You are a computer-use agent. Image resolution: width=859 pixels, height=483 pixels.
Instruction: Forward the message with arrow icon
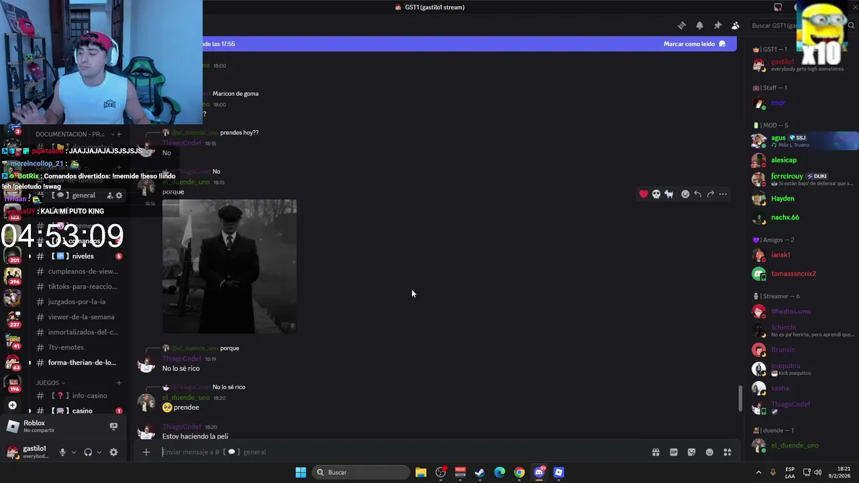pos(711,194)
